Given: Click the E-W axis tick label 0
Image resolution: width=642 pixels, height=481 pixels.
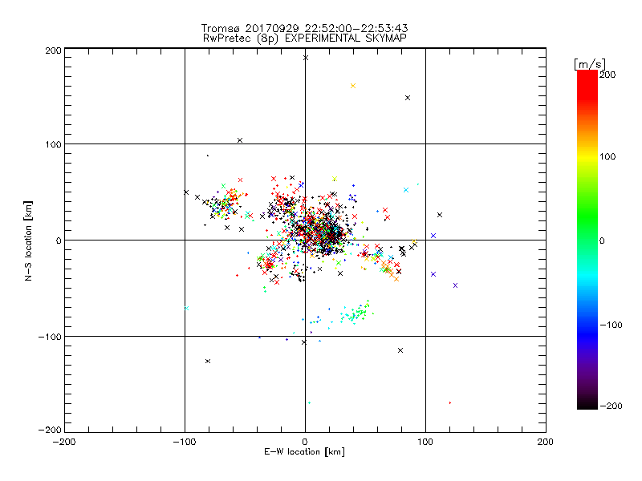Looking at the screenshot, I should point(305,442).
